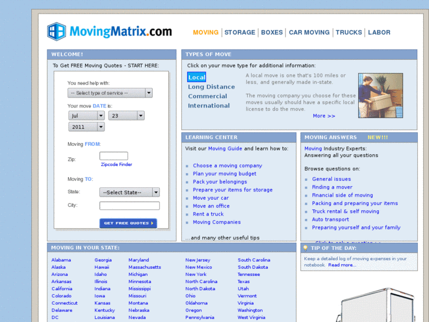The width and height of the screenshot is (429, 322).
Task: Open the Michigan state link
Action: 138,274
